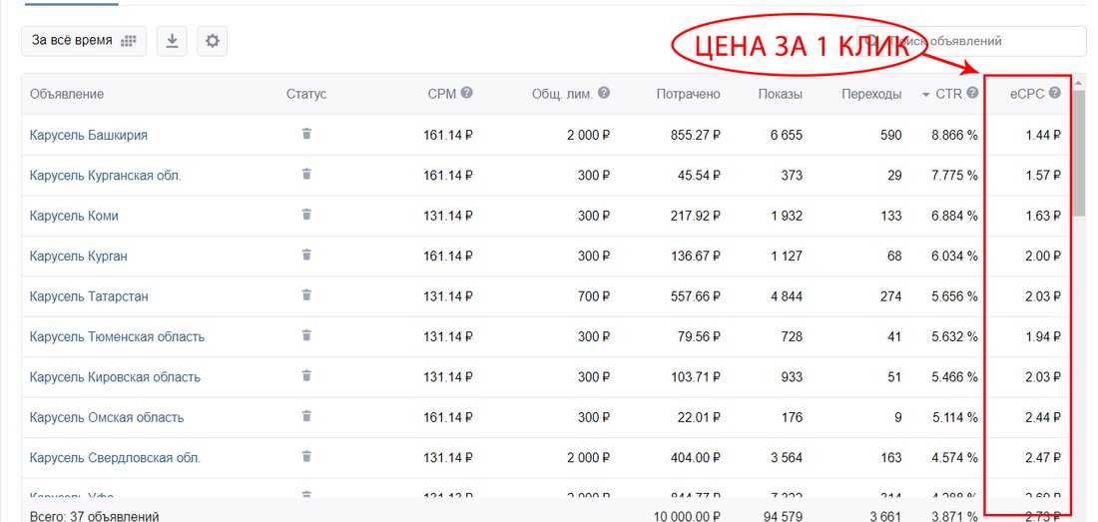1098x522 pixels.
Task: Click help icon next to Общ. лим.
Action: (604, 93)
